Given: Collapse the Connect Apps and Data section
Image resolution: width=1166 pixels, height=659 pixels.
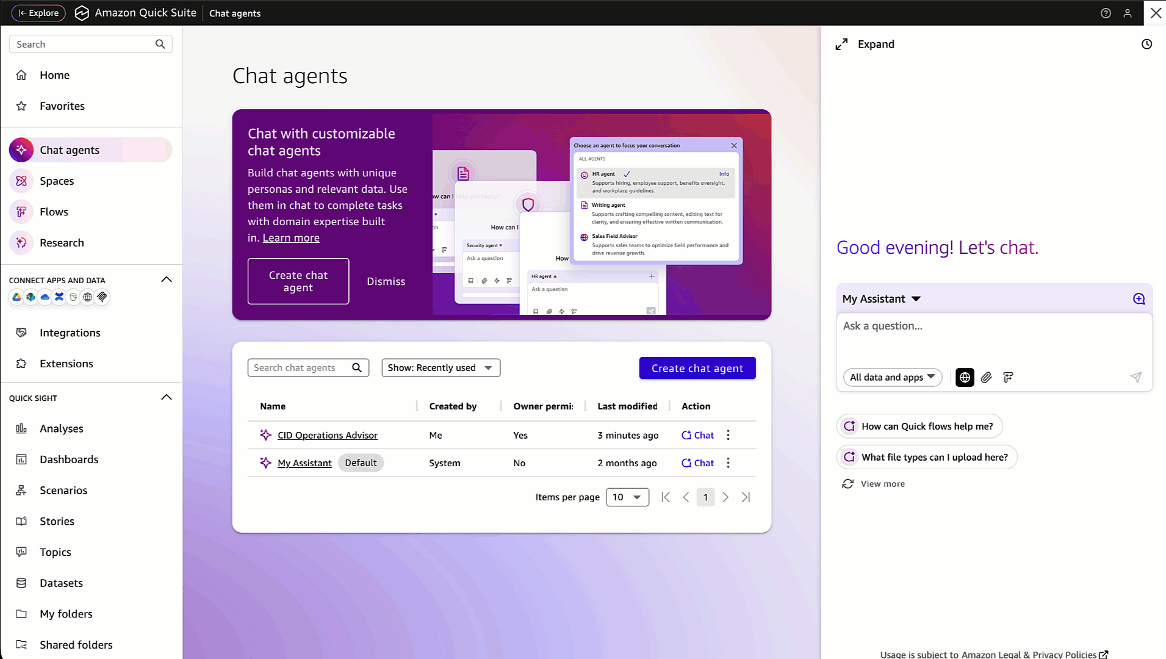Looking at the screenshot, I should pos(166,279).
